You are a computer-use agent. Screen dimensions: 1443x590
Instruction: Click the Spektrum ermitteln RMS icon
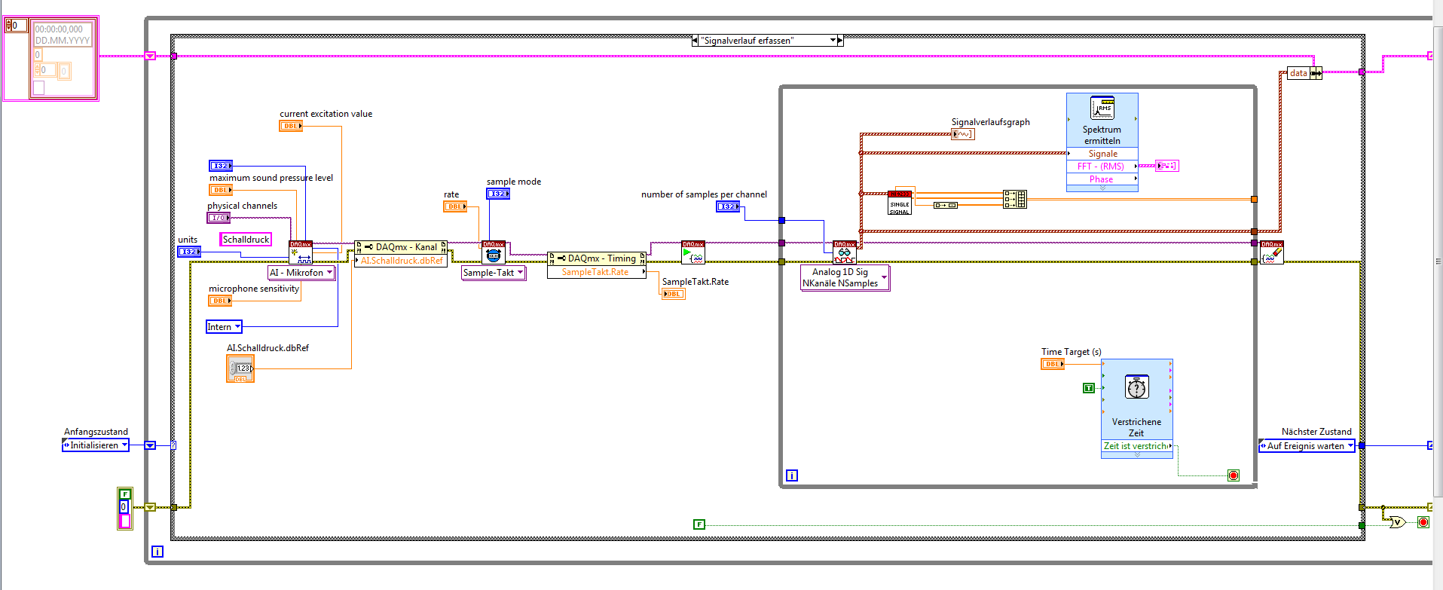(1102, 108)
